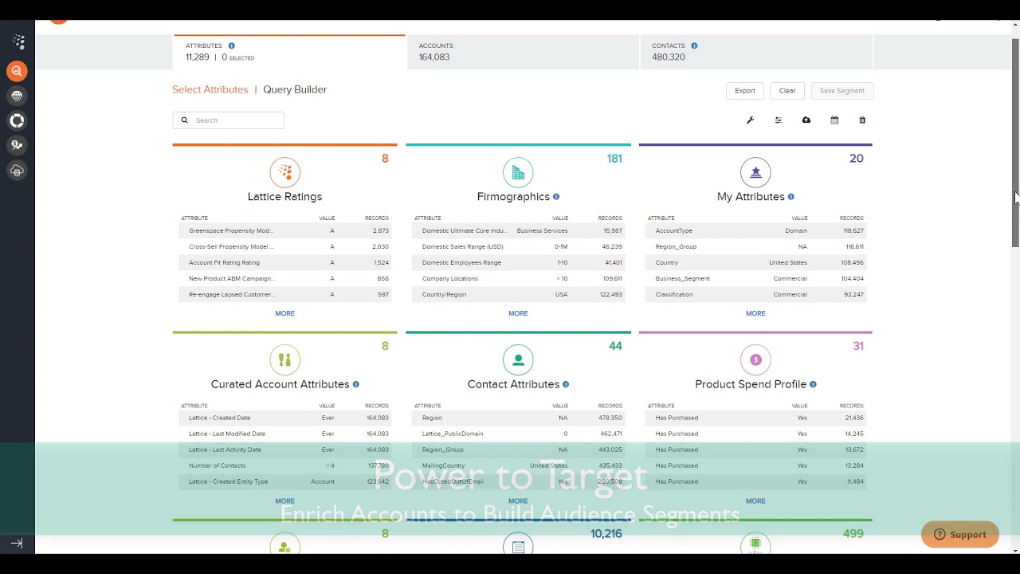Select Lattice - Last Modified Date row
This screenshot has height=574, width=1020.
click(285, 434)
